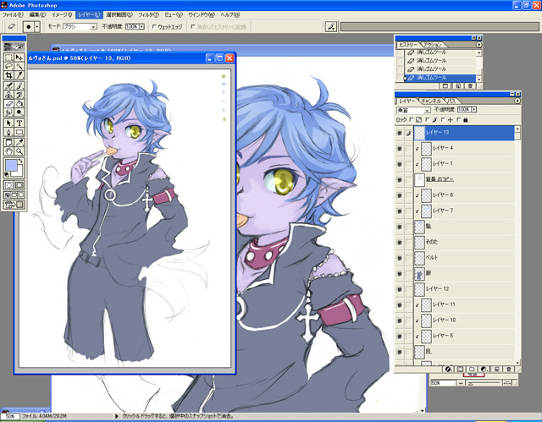This screenshot has height=422, width=542.
Task: Open the brush preset picker arrow
Action: pyautogui.click(x=37, y=26)
